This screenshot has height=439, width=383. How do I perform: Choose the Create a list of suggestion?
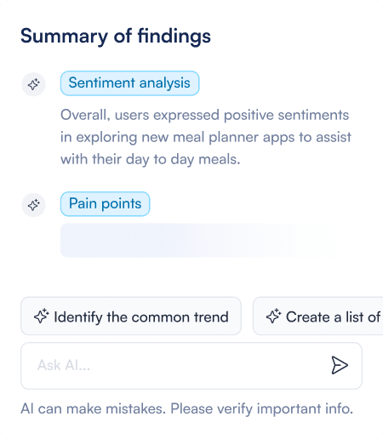[x=318, y=316]
